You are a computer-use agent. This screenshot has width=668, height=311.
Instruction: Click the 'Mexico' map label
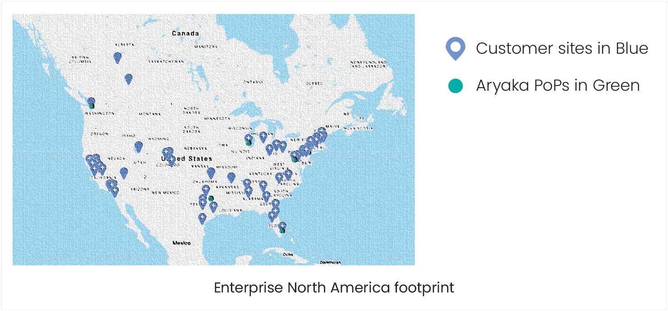coord(182,243)
